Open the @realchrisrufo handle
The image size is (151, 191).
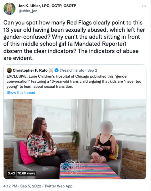click(72, 70)
